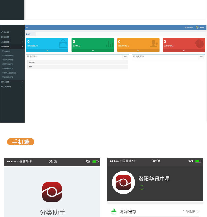207x217 pixels.
Task: Tap the 洛阳华讯中星 profile avatar
Action: 123,182
